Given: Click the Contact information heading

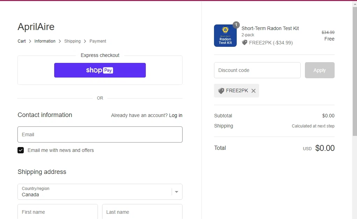Looking at the screenshot, I should (x=45, y=115).
